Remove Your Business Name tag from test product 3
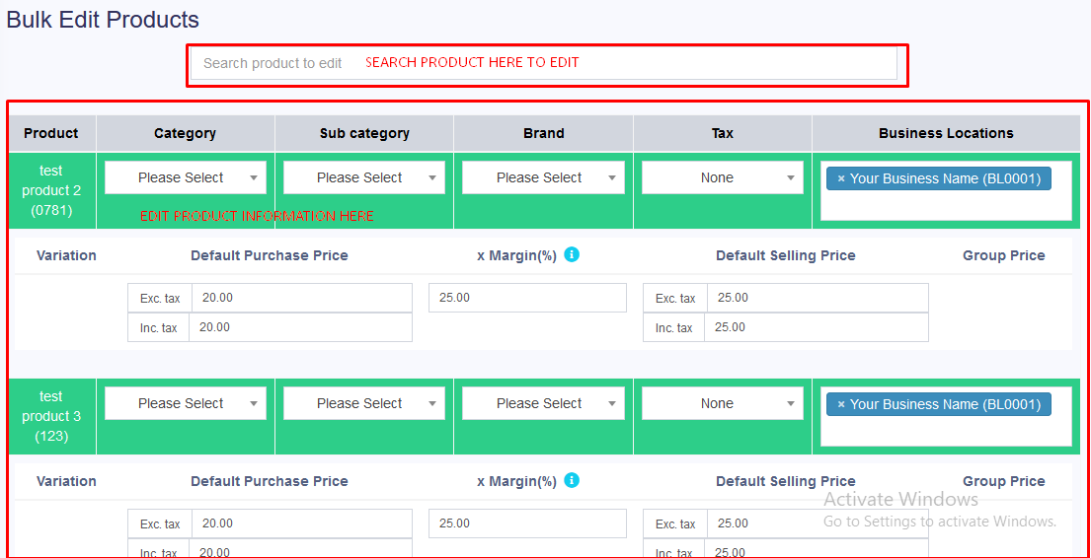Screen dimensions: 1091x558 [x=841, y=404]
